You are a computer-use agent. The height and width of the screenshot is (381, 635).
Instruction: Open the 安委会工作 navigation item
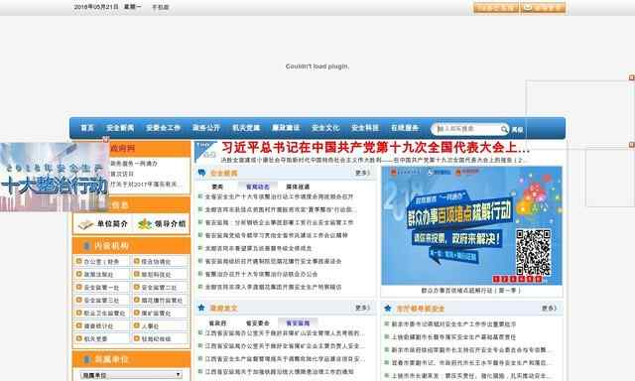[163, 128]
